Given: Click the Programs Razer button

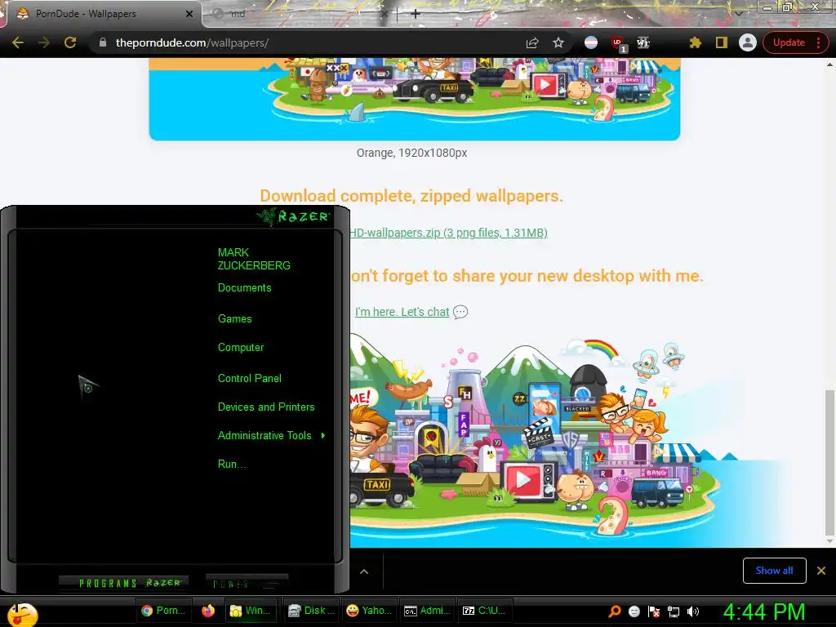Looking at the screenshot, I should 124,583.
